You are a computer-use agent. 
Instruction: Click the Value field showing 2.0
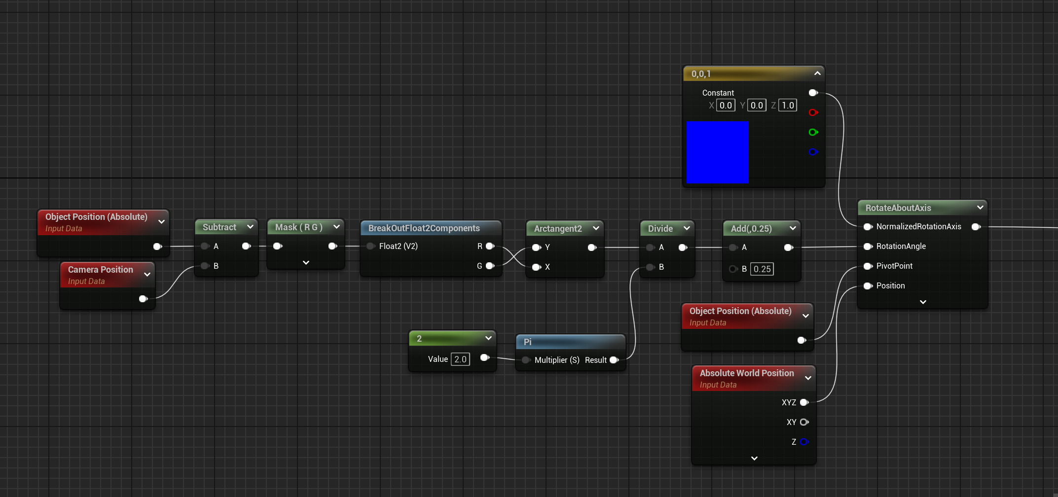pos(461,359)
